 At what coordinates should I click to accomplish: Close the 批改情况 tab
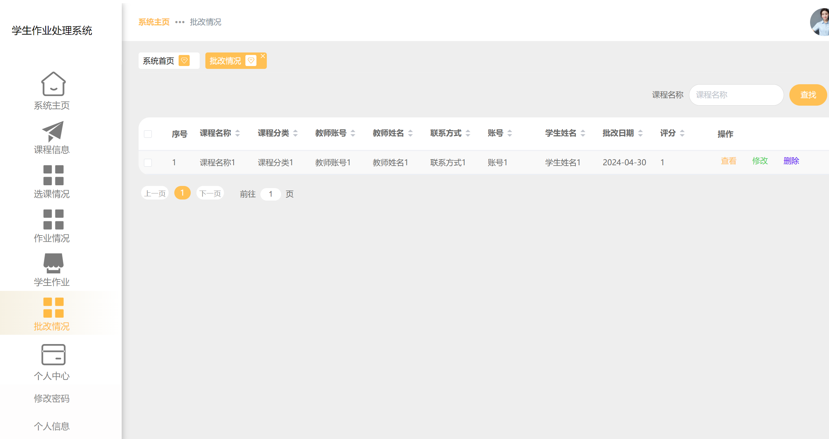263,56
